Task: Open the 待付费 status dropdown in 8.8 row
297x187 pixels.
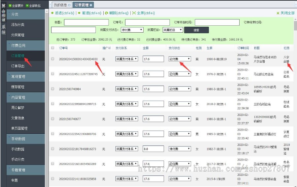Action: [180, 149]
